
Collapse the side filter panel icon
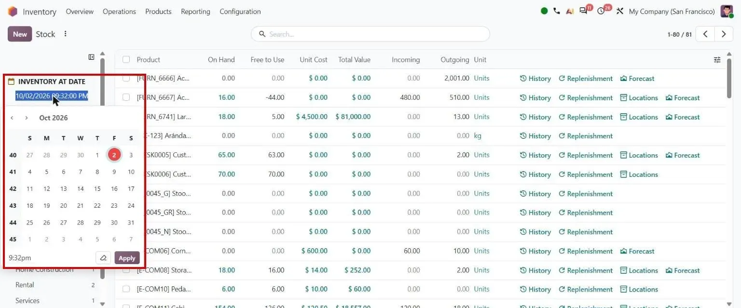tap(92, 57)
